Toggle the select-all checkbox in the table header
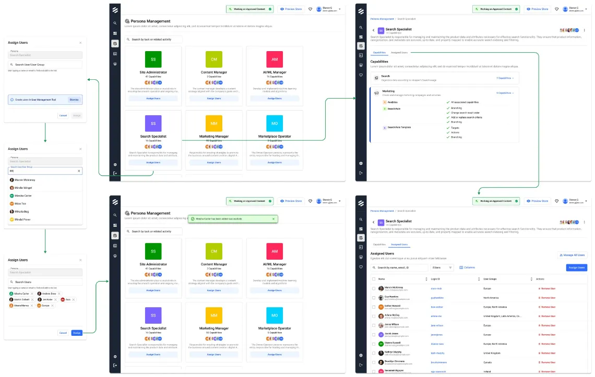The width and height of the screenshot is (595, 377). (x=374, y=279)
